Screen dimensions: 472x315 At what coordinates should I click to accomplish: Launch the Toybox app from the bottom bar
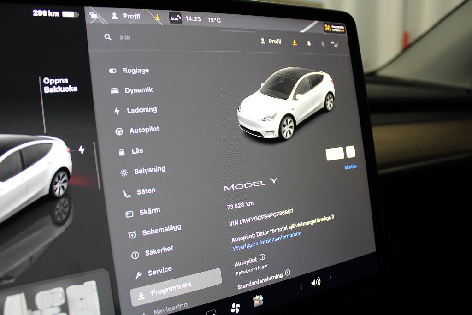tap(258, 301)
